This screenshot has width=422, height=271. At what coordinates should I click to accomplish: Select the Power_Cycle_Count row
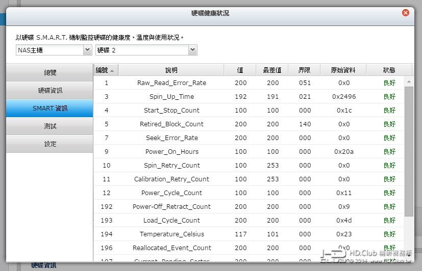tap(249, 193)
